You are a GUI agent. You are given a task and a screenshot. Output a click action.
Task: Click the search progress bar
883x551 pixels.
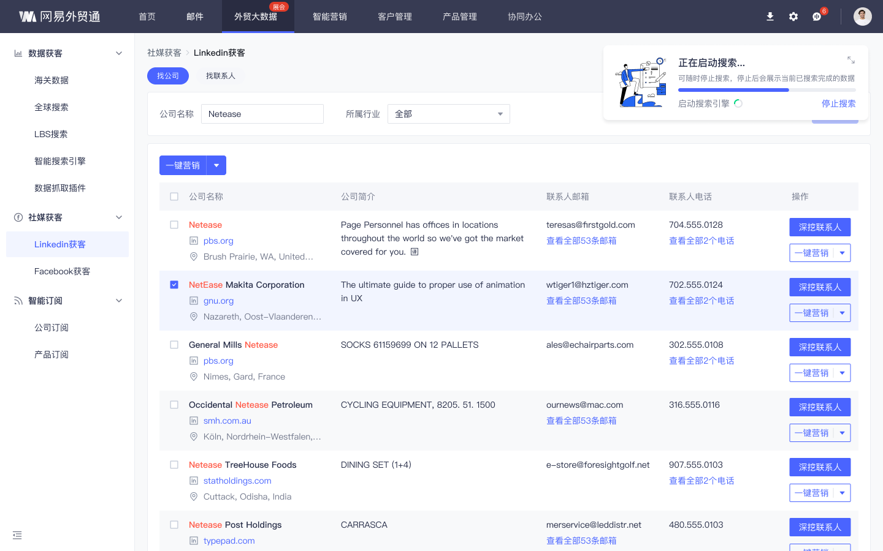click(x=766, y=90)
